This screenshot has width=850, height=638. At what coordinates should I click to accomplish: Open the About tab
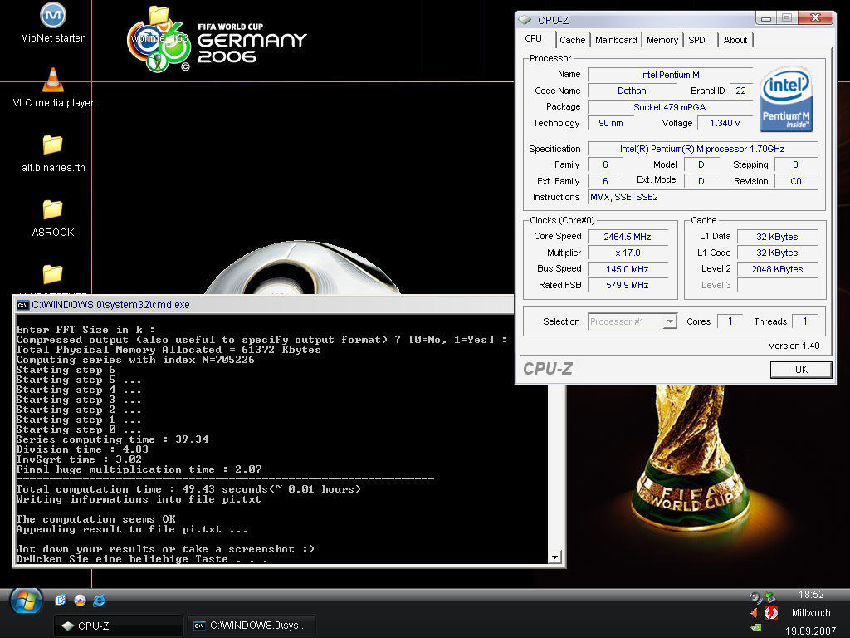(735, 40)
